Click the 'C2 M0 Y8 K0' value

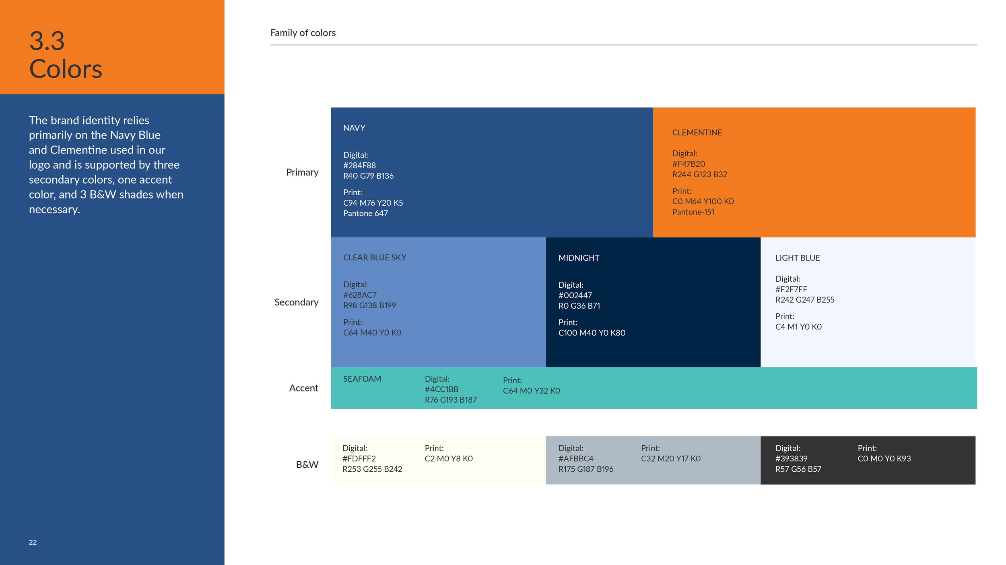point(449,459)
